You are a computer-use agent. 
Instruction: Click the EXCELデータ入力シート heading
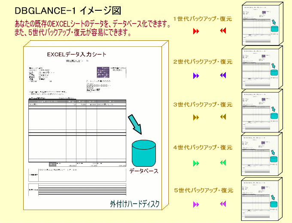(x=77, y=54)
